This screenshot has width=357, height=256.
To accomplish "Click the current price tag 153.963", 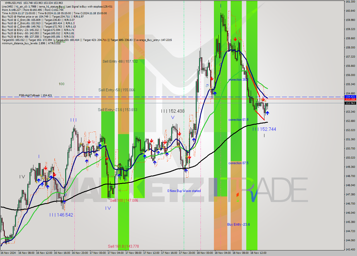I will (x=350, y=103).
